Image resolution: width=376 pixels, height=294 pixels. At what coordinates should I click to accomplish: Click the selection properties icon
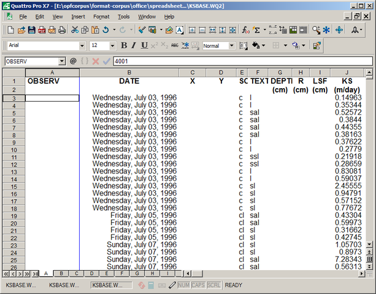click(317, 45)
